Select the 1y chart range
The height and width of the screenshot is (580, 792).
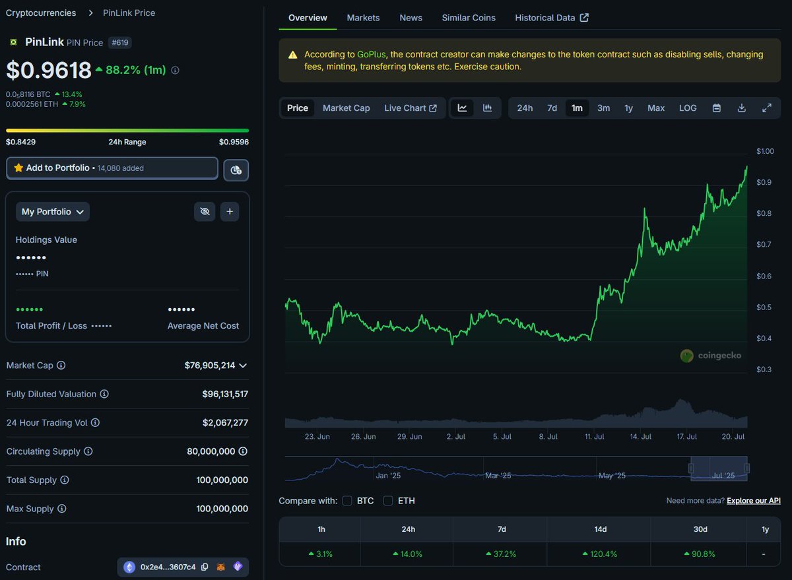click(x=628, y=108)
